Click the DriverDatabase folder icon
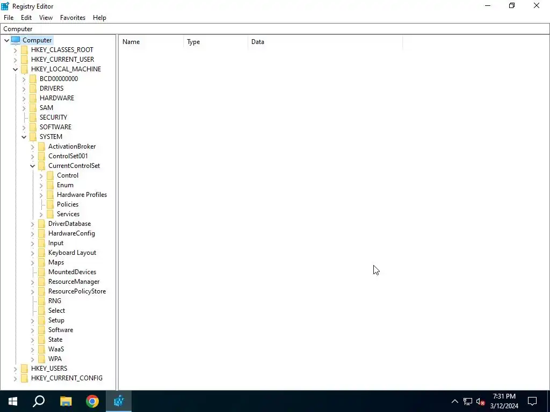Image resolution: width=550 pixels, height=412 pixels. 41,224
